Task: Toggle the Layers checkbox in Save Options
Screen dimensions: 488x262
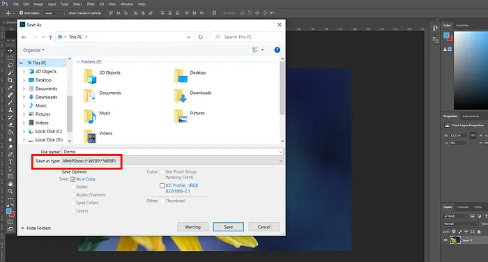Action: (x=73, y=211)
